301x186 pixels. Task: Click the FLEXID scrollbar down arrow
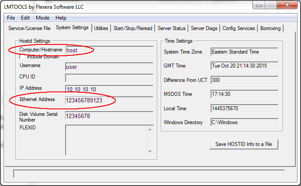tap(150, 147)
